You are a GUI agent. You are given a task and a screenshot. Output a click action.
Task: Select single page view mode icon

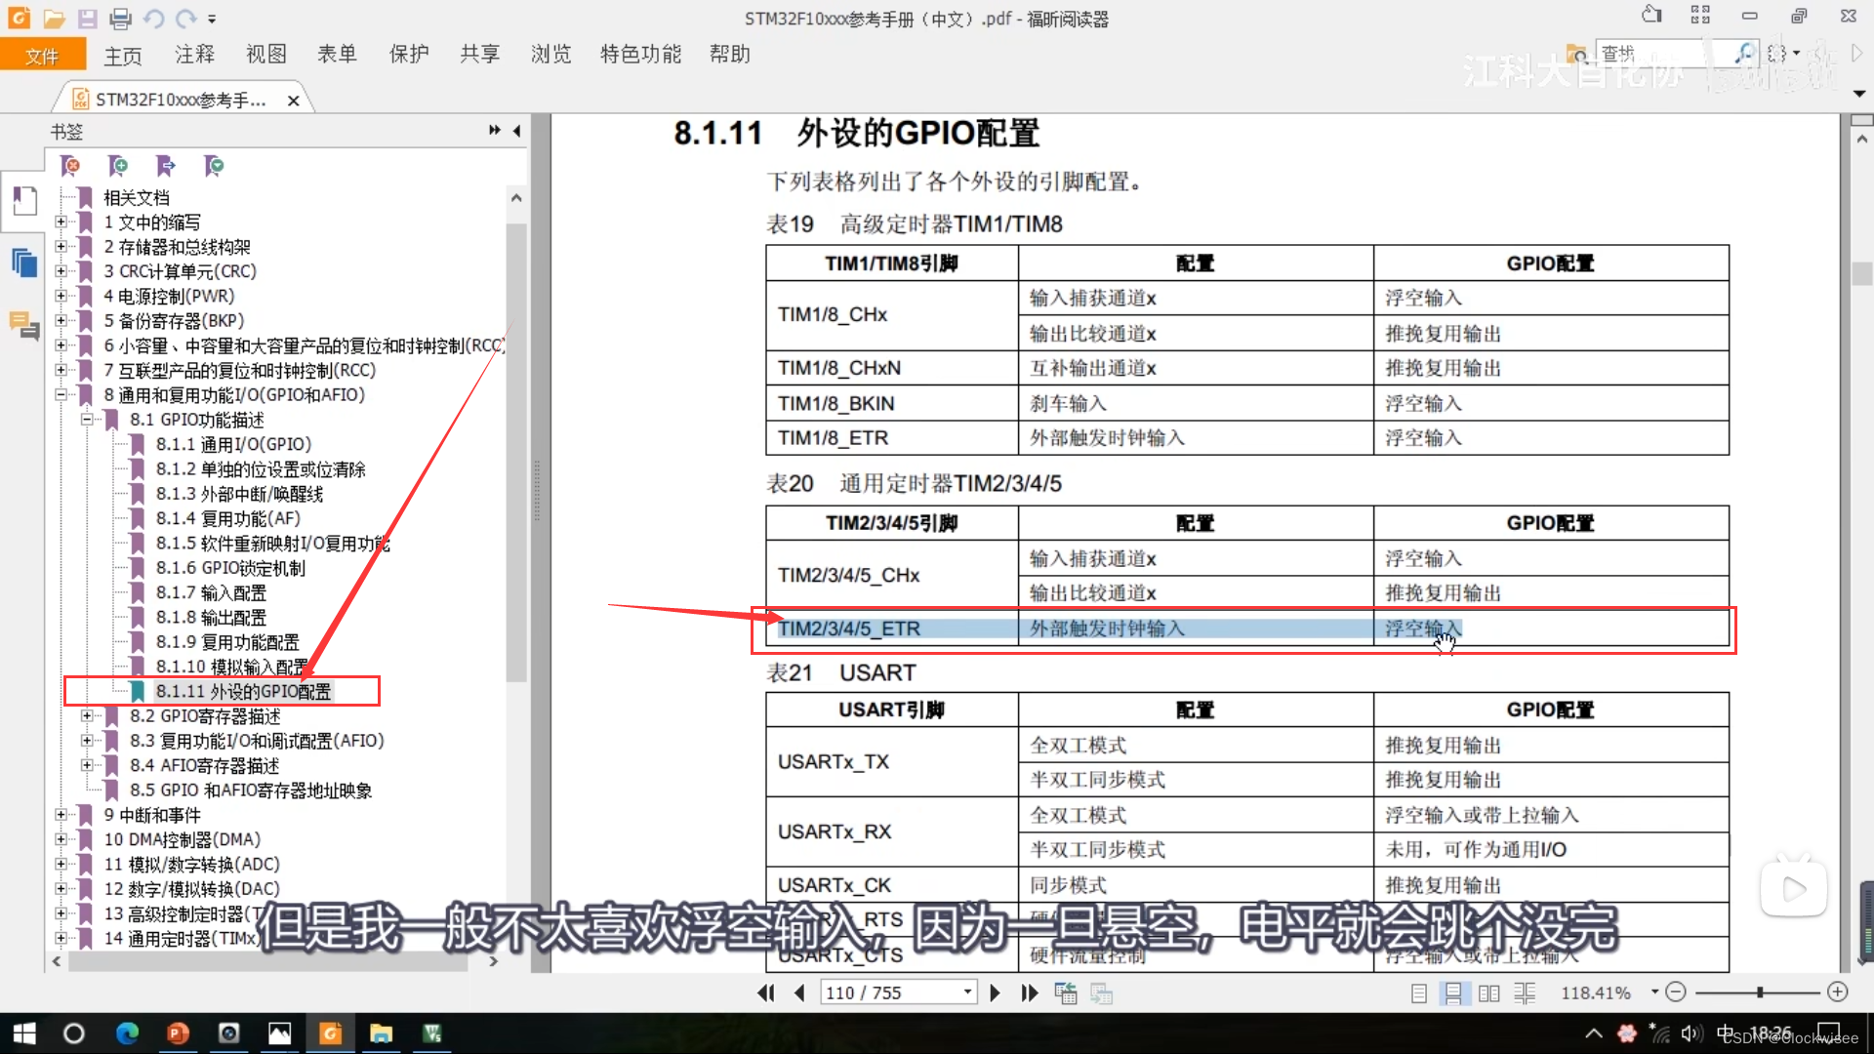click(x=1419, y=993)
